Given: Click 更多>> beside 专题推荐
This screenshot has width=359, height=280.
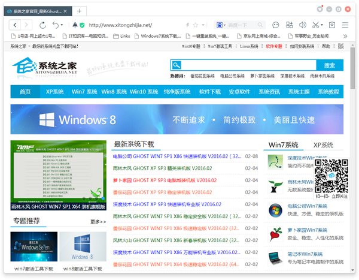Looking at the screenshot, I should pyautogui.click(x=98, y=222).
